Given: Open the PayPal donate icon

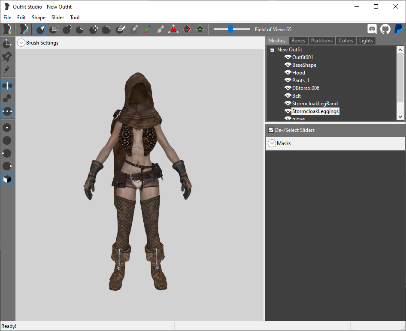Looking at the screenshot, I should point(399,29).
